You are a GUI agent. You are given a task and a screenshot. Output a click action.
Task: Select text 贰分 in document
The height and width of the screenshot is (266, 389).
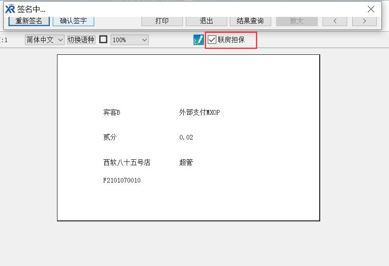pos(110,137)
